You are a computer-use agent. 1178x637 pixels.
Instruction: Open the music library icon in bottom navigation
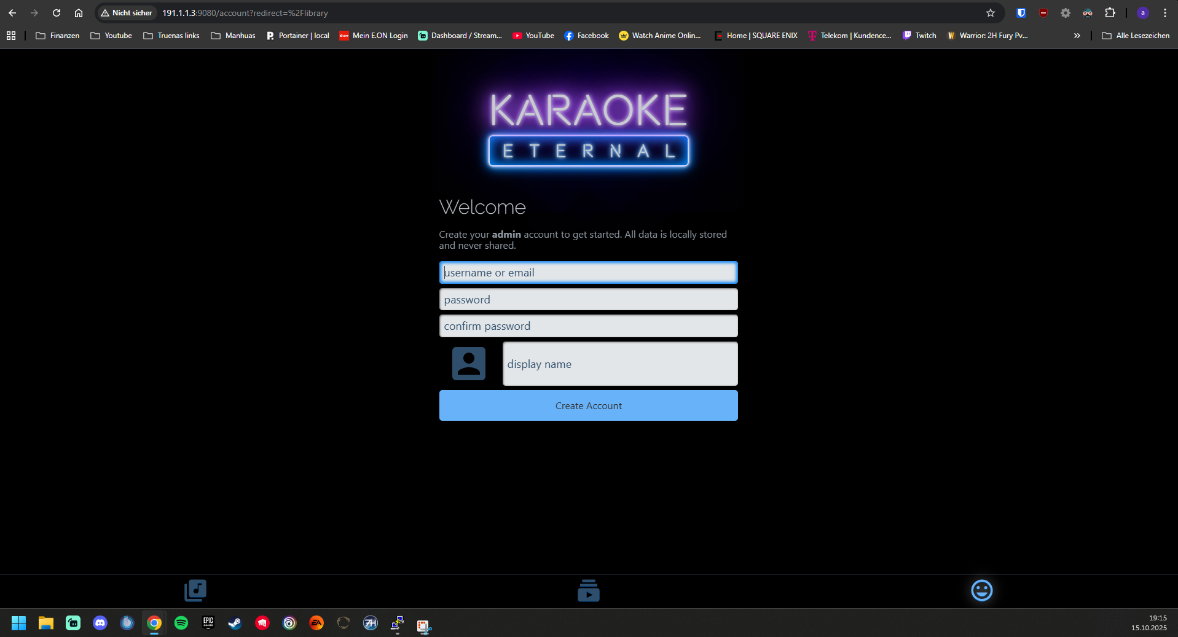pyautogui.click(x=195, y=590)
